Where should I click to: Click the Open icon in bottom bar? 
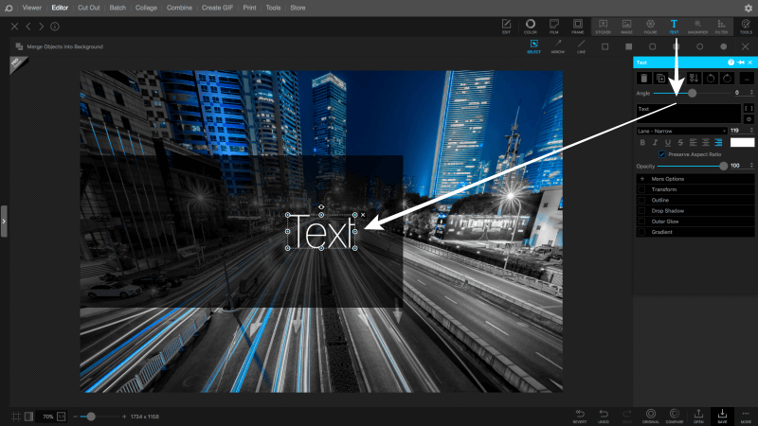coord(698,416)
